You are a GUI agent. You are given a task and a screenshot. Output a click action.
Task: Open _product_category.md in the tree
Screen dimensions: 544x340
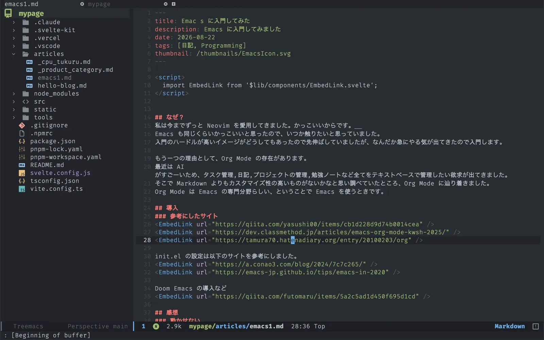click(75, 70)
